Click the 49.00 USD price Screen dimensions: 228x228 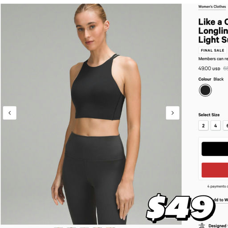click(209, 69)
